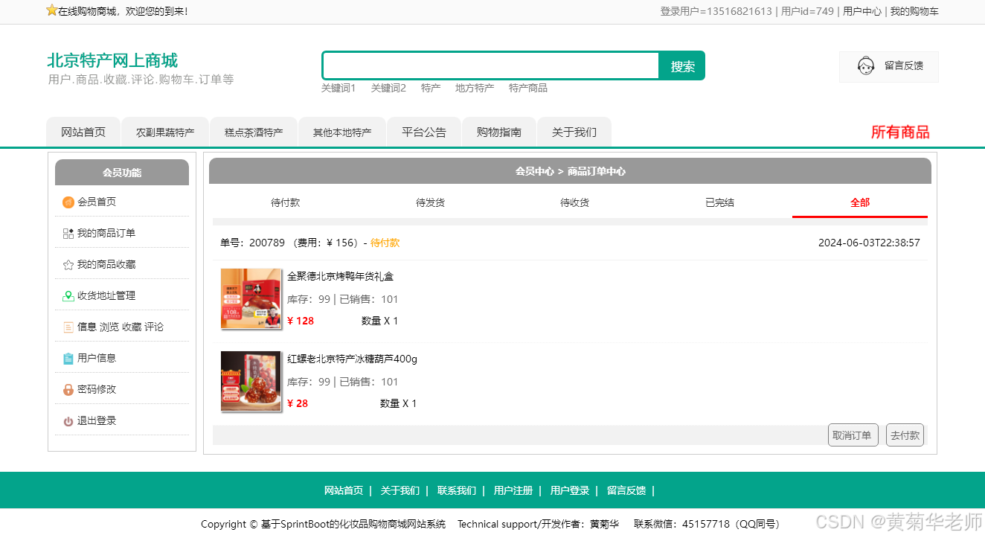Select the 全部 orders tab
The height and width of the screenshot is (538, 985).
click(x=860, y=202)
